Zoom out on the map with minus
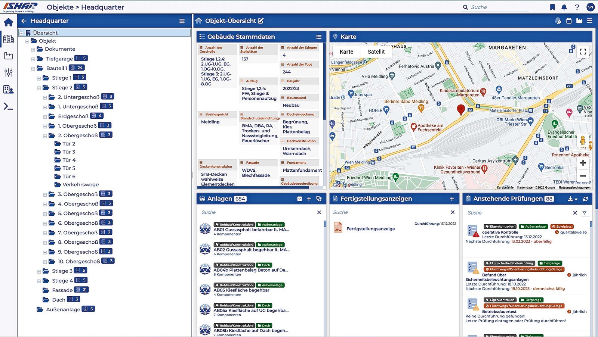The image size is (598, 337). click(583, 176)
